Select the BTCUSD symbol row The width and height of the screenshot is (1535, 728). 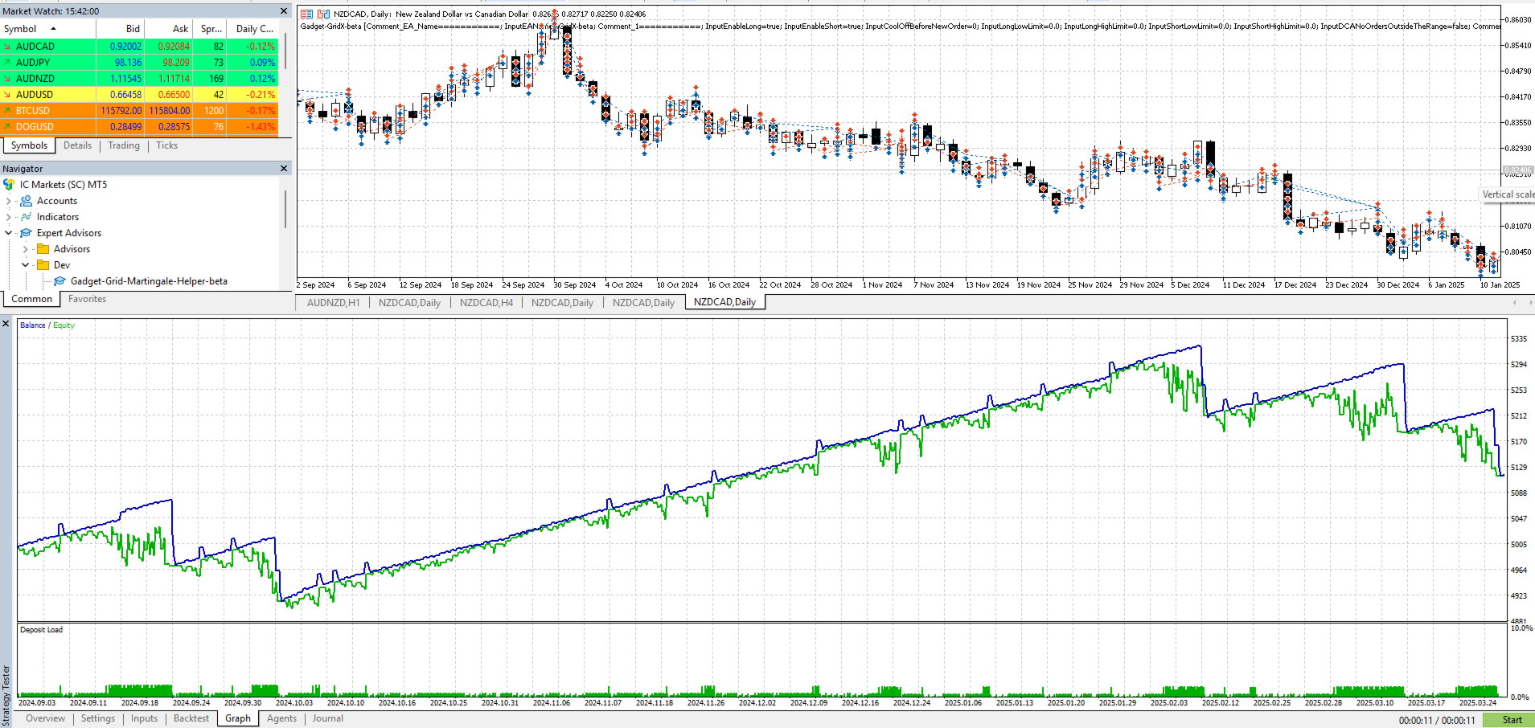coord(139,111)
